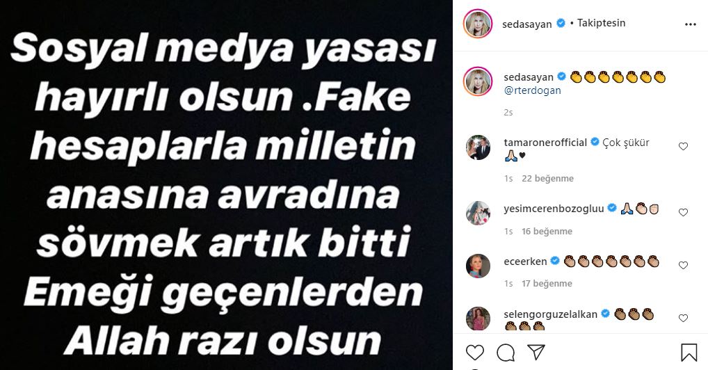View 16 beğenme likes list
The width and height of the screenshot is (708, 370).
[547, 232]
